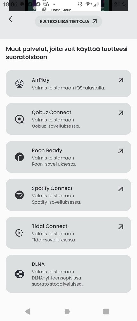
Task: Open the Qobuz Connect external link arrow
Action: pos(121,113)
